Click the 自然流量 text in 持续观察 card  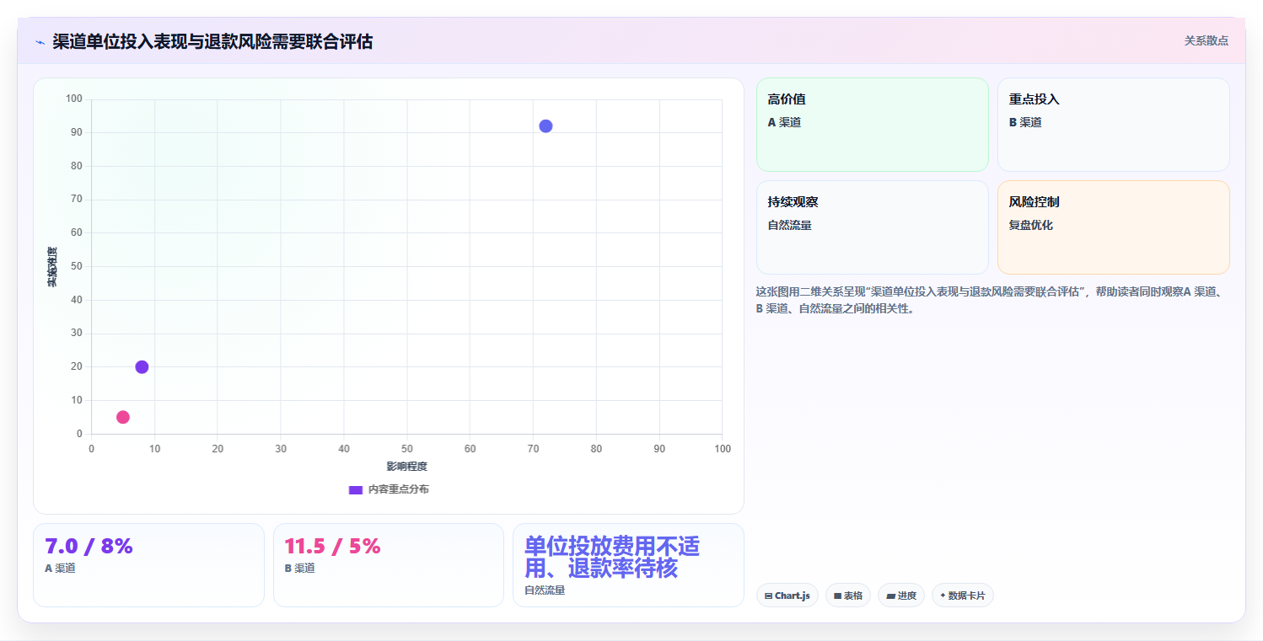click(790, 225)
